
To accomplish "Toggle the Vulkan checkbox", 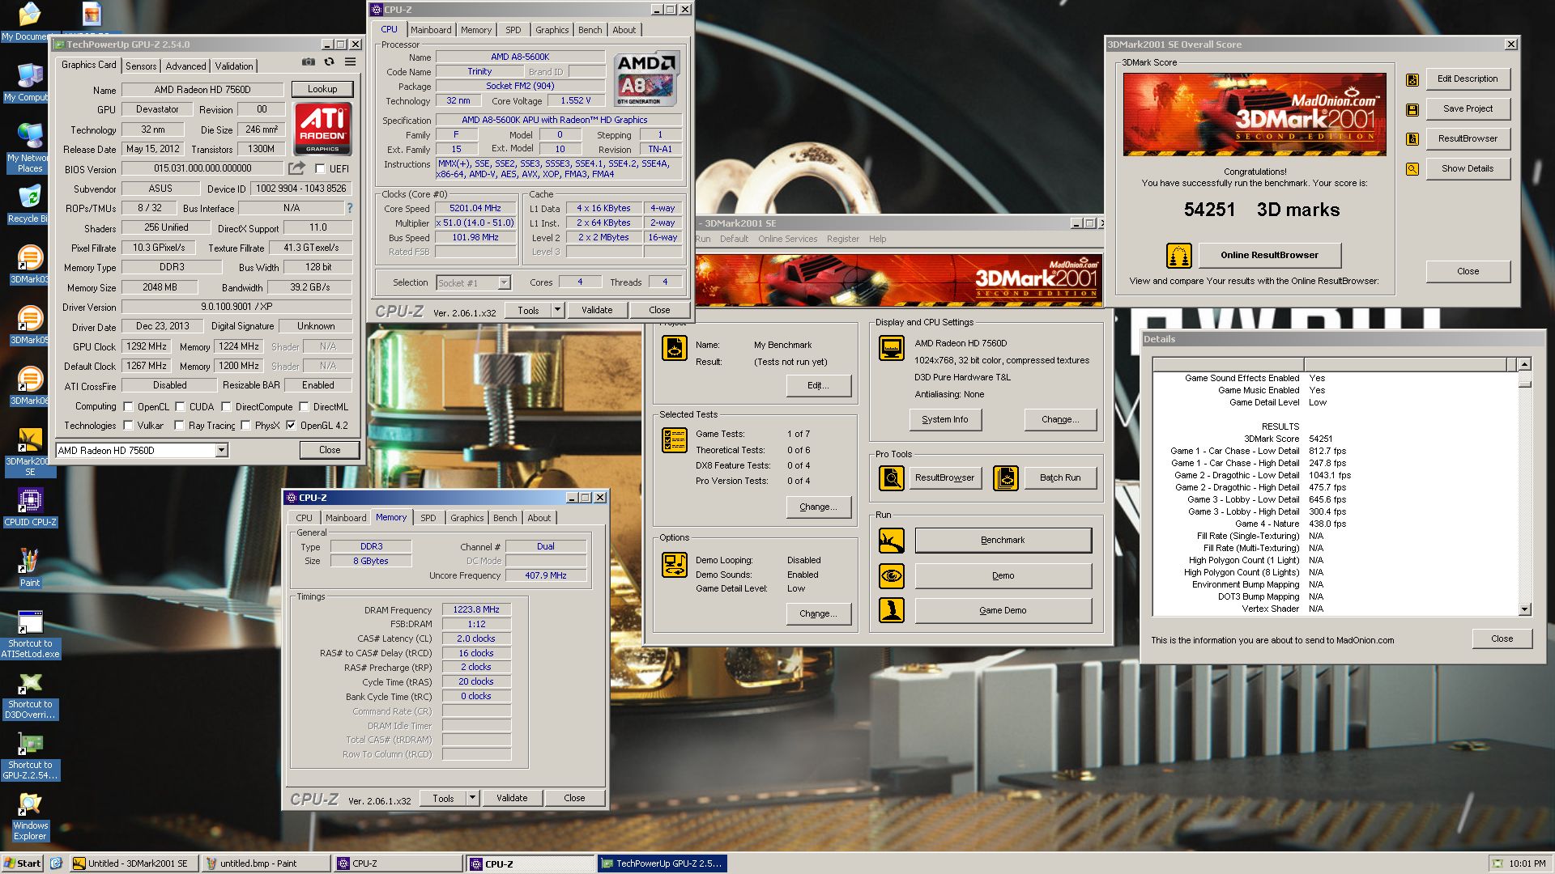I will pos(128,426).
